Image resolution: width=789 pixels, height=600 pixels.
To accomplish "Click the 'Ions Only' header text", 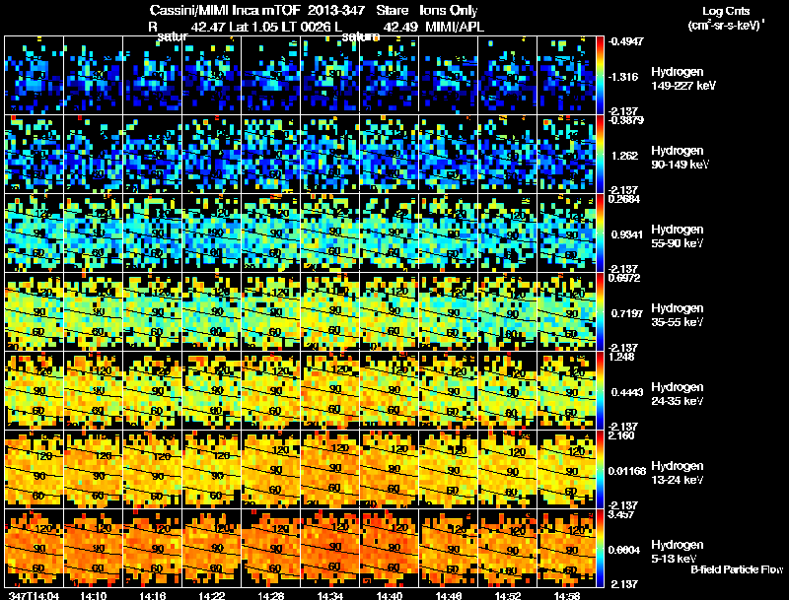I will 449,11.
